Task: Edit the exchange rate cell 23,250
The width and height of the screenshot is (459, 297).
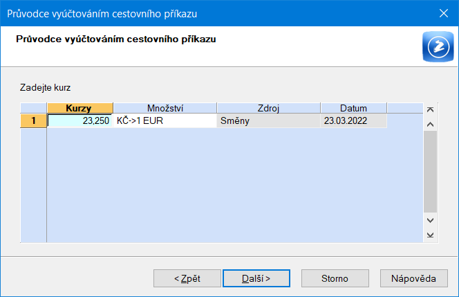Action: (80, 120)
